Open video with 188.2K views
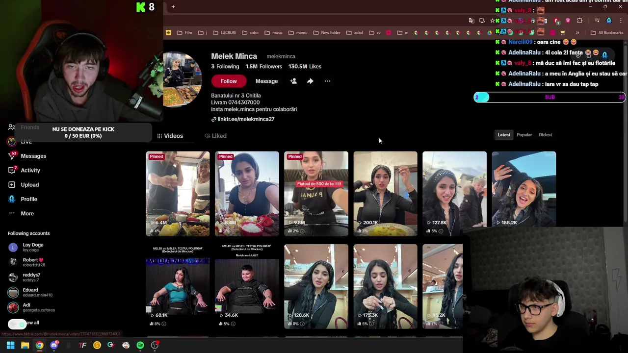The width and height of the screenshot is (628, 353). tap(523, 189)
